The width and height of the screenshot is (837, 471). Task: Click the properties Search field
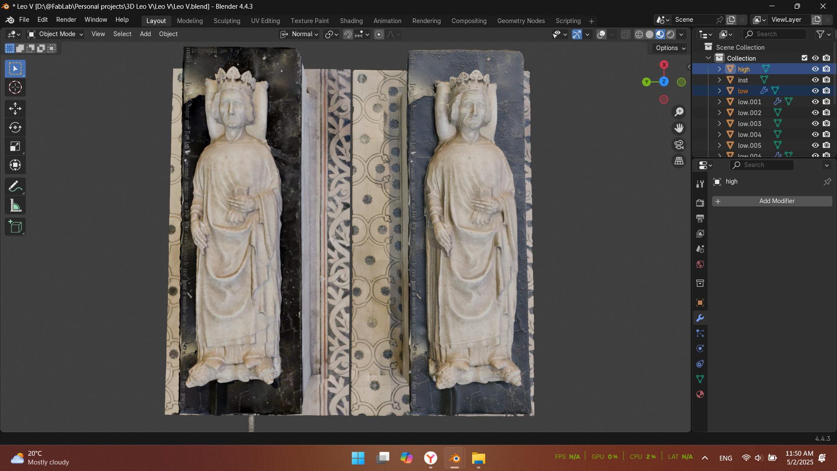point(762,165)
